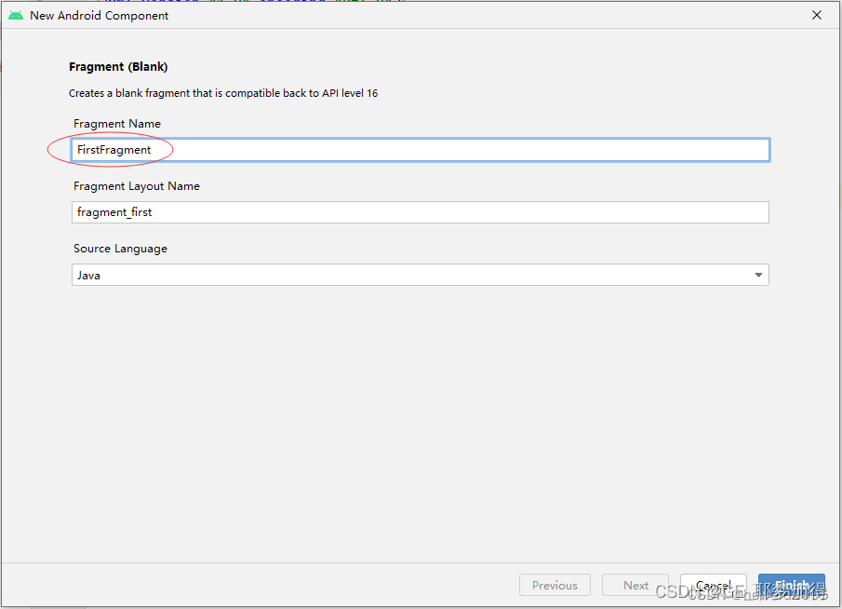Place cursor on FirstFragment text
842x609 pixels.
click(114, 150)
